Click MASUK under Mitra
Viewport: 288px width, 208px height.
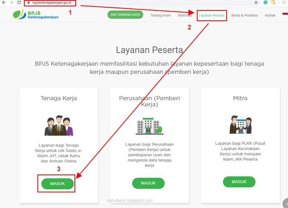point(239,182)
